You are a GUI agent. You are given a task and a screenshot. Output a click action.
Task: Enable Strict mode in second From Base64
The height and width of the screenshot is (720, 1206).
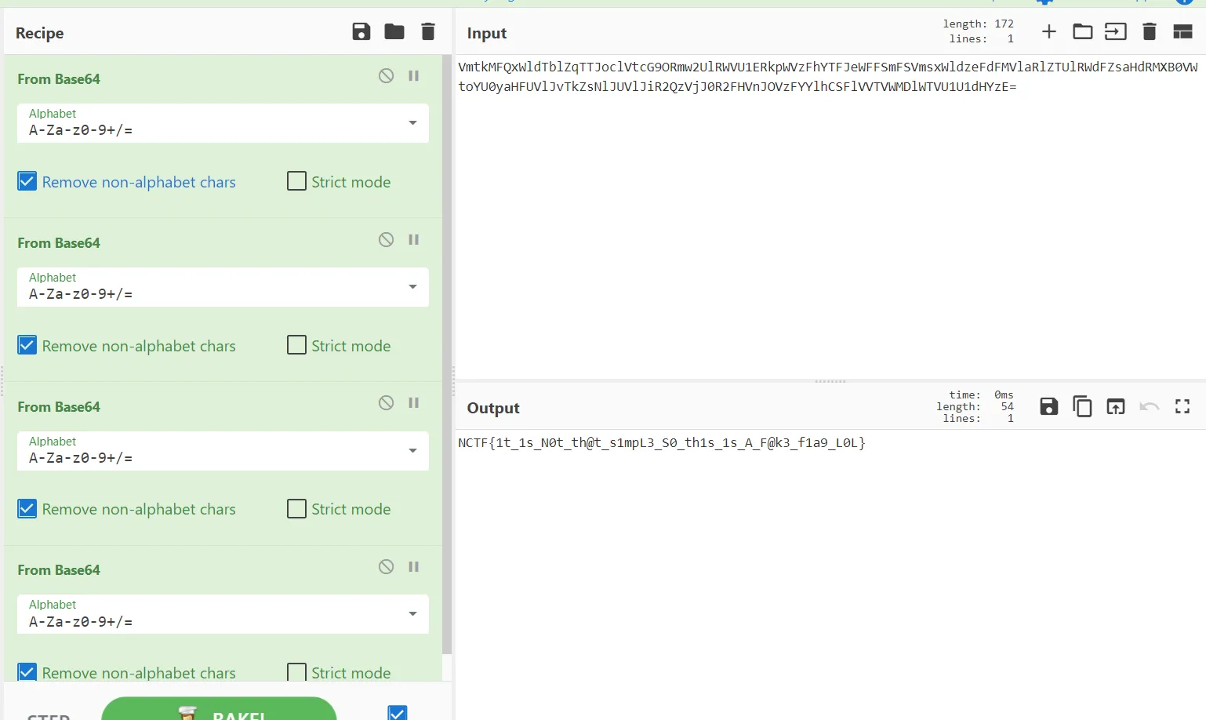pyautogui.click(x=296, y=346)
